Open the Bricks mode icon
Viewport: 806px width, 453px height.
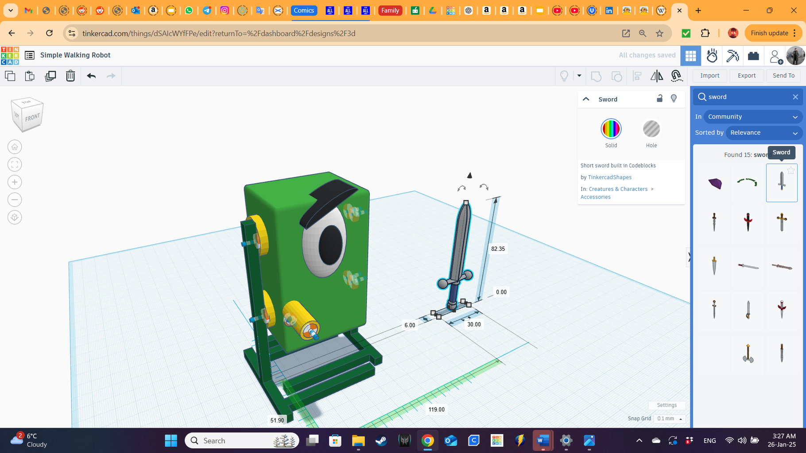pos(753,56)
